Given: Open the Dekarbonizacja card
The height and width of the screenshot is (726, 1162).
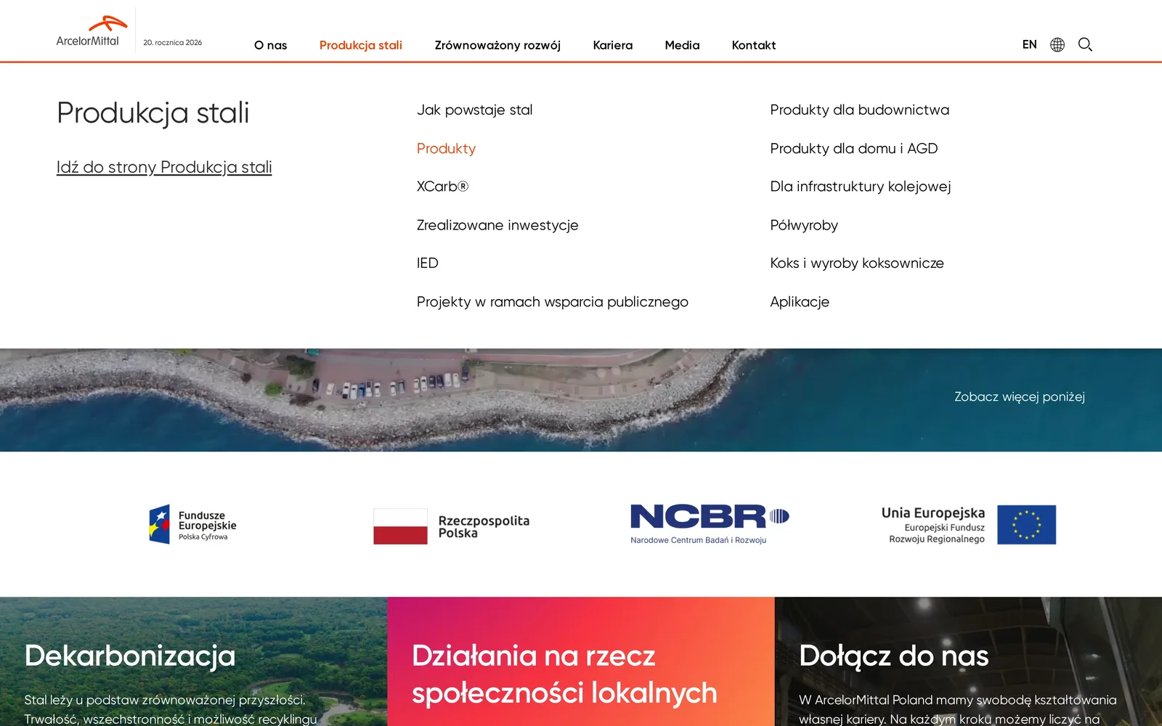Looking at the screenshot, I should coord(193,661).
